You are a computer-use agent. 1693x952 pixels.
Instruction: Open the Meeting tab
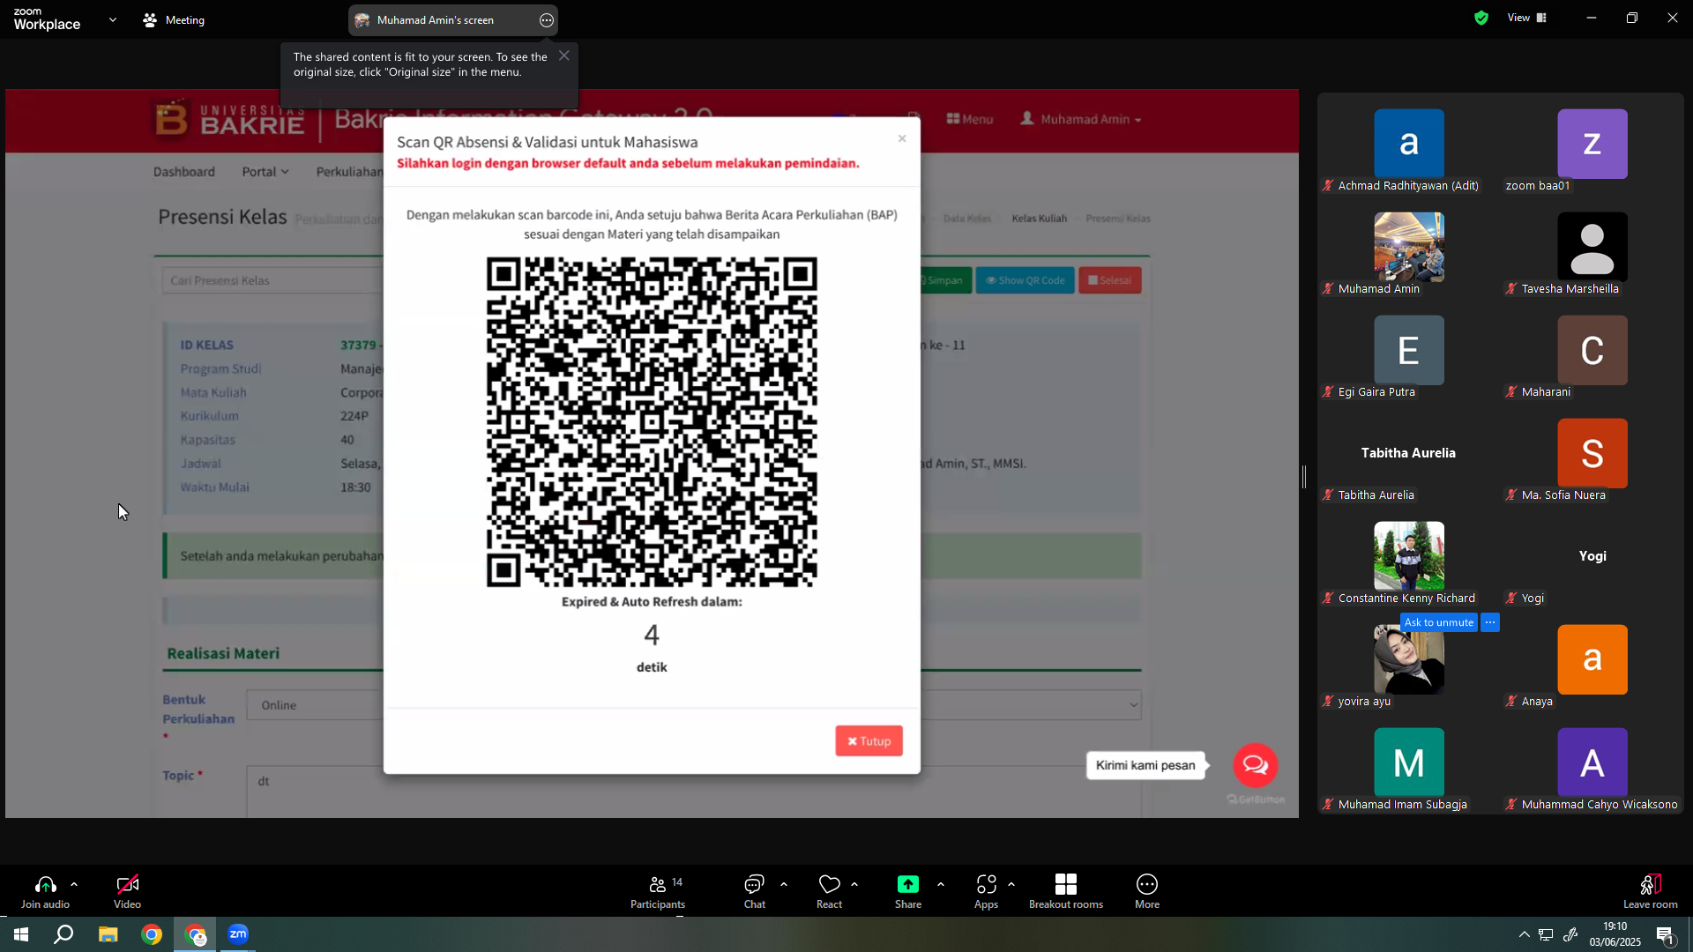tap(175, 20)
